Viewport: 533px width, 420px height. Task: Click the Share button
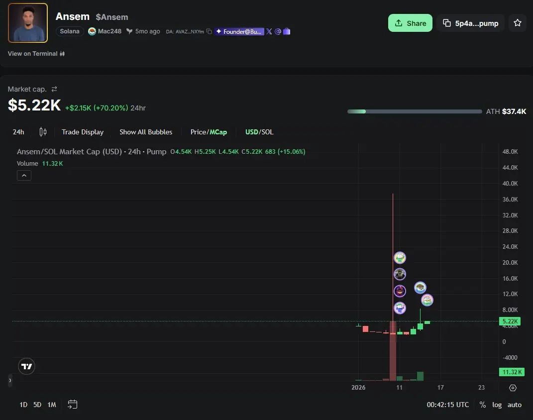[x=410, y=23]
